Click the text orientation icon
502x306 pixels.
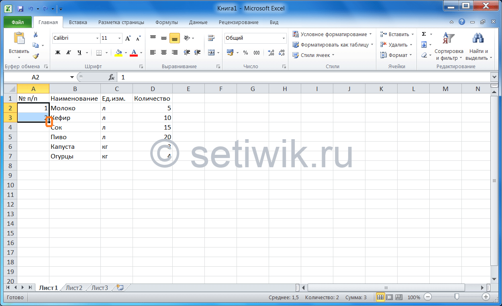click(x=187, y=38)
